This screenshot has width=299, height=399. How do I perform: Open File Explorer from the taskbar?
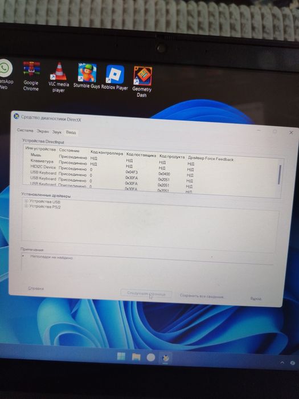pyautogui.click(x=136, y=357)
